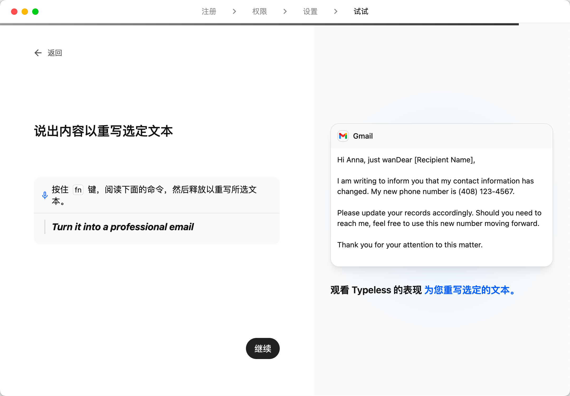Go to the 权限 step
This screenshot has width=570, height=396.
pos(260,11)
